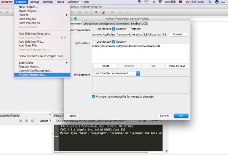Click the Cancel button
Screen dimensions: 228x155
click(x=165, y=116)
